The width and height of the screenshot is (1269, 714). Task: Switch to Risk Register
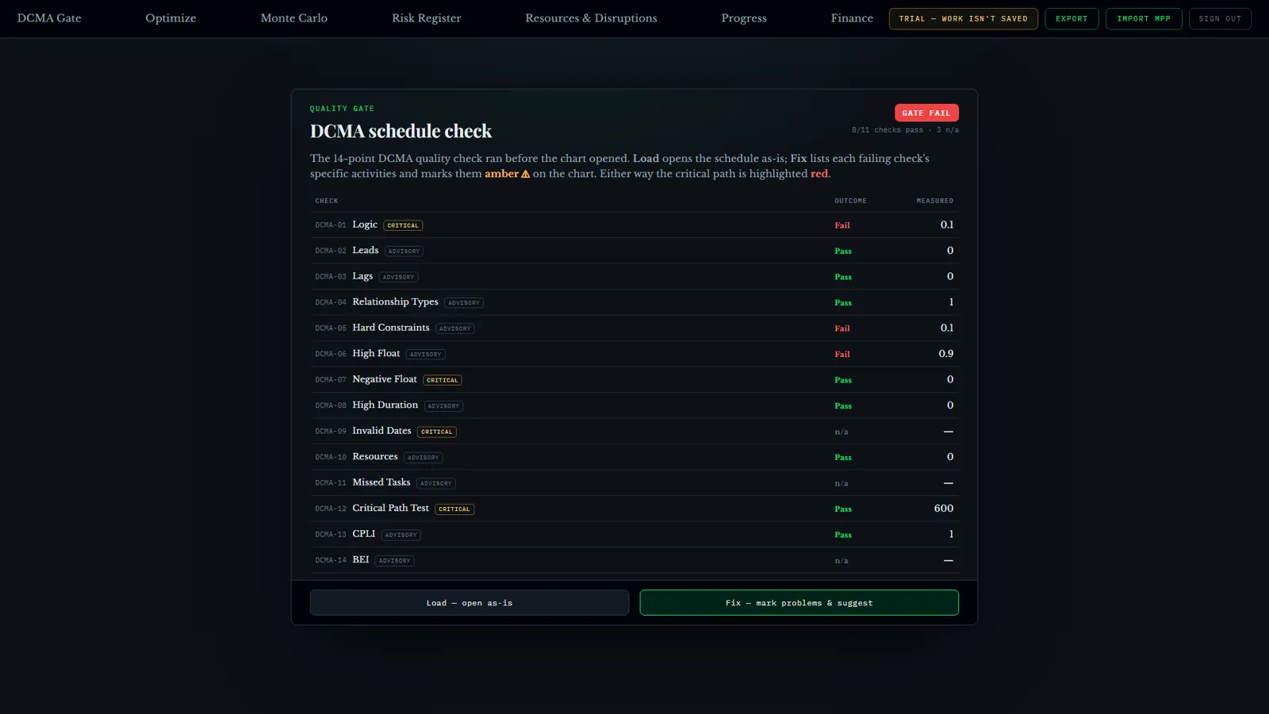426,18
